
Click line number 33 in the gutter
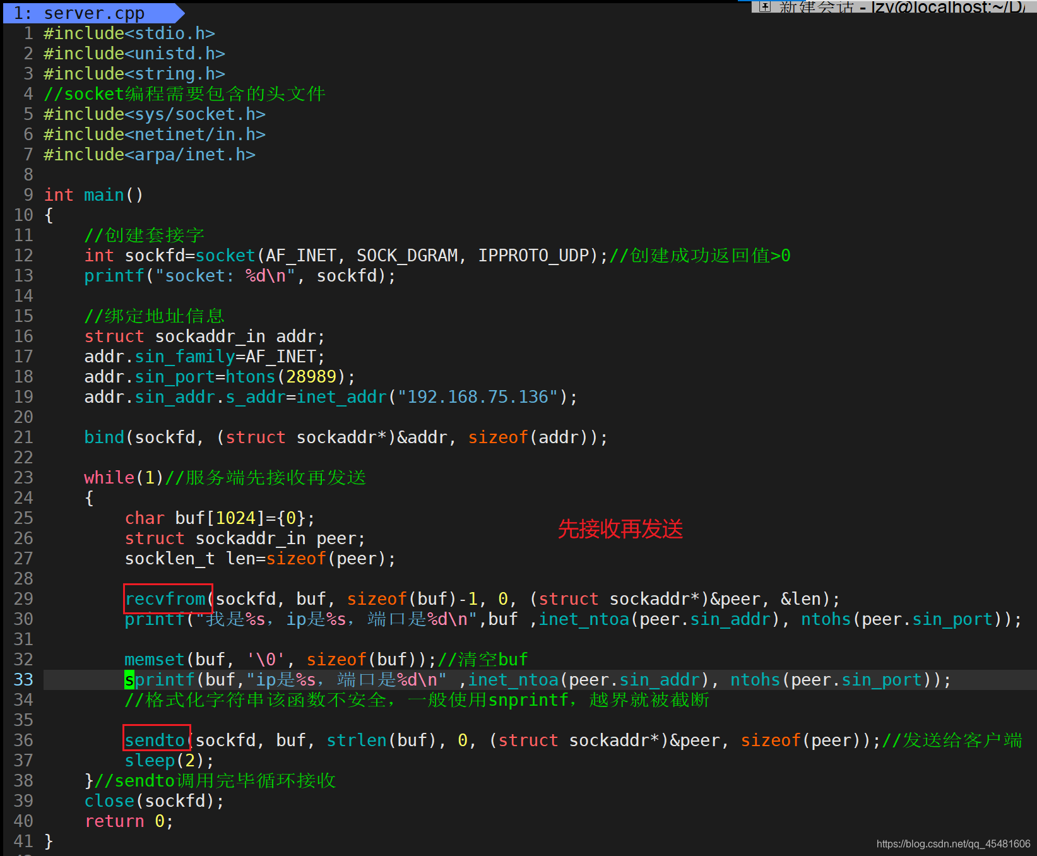tap(23, 680)
